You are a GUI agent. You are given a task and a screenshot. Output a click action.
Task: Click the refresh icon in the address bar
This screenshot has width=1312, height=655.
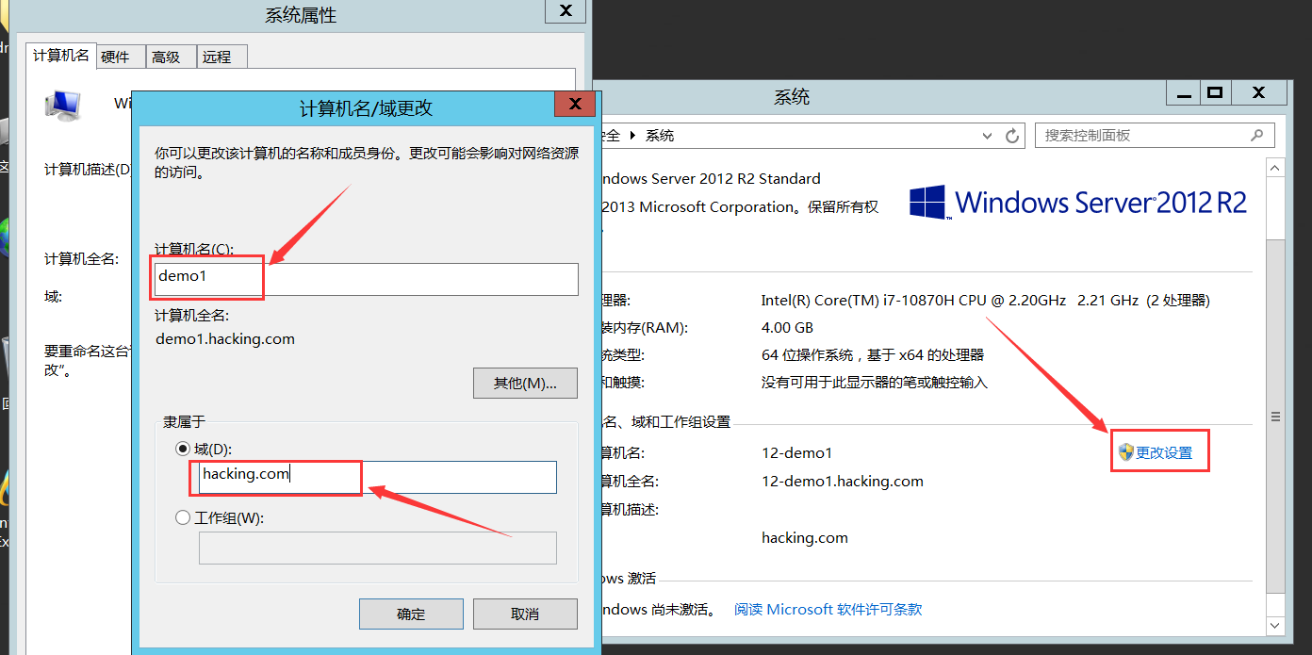click(x=1013, y=135)
